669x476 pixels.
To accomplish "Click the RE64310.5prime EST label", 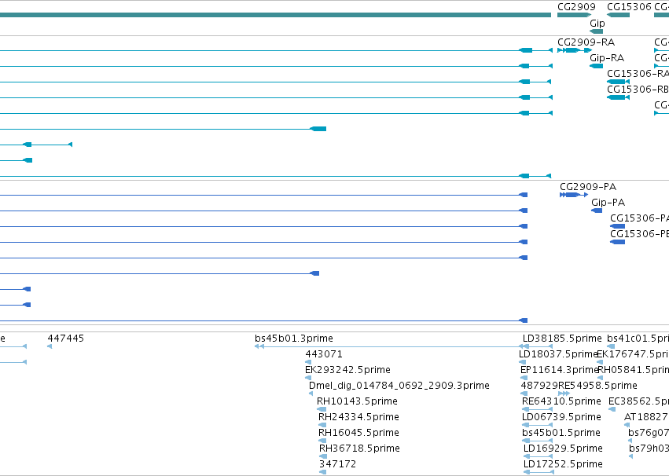I will 561,401.
